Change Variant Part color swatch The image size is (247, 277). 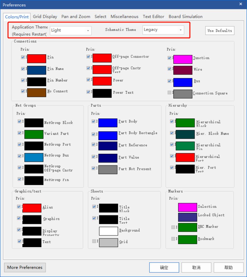pos(34,134)
